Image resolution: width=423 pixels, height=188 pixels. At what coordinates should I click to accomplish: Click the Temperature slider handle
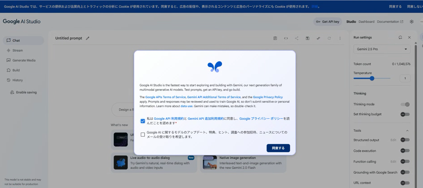pos(372,78)
